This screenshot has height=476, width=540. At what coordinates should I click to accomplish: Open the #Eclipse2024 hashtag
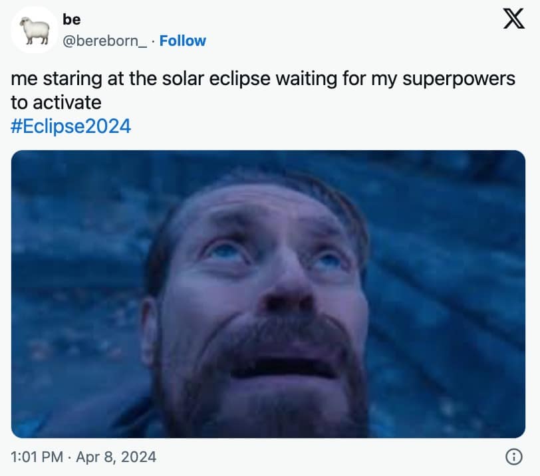(71, 126)
